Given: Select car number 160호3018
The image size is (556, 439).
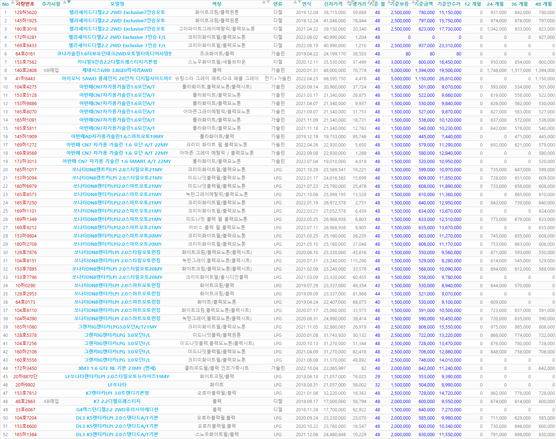Looking at the screenshot, I should pyautogui.click(x=26, y=29).
